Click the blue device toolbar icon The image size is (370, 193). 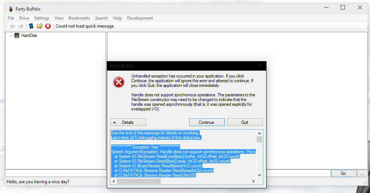pos(31,26)
